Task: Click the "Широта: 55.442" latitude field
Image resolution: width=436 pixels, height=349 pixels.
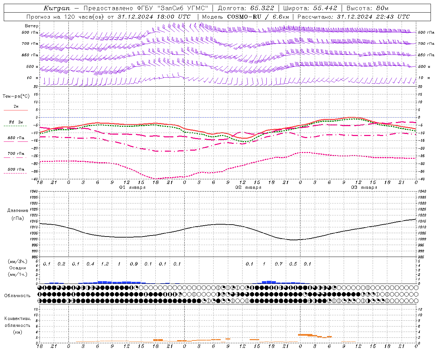Action: pyautogui.click(x=310, y=8)
